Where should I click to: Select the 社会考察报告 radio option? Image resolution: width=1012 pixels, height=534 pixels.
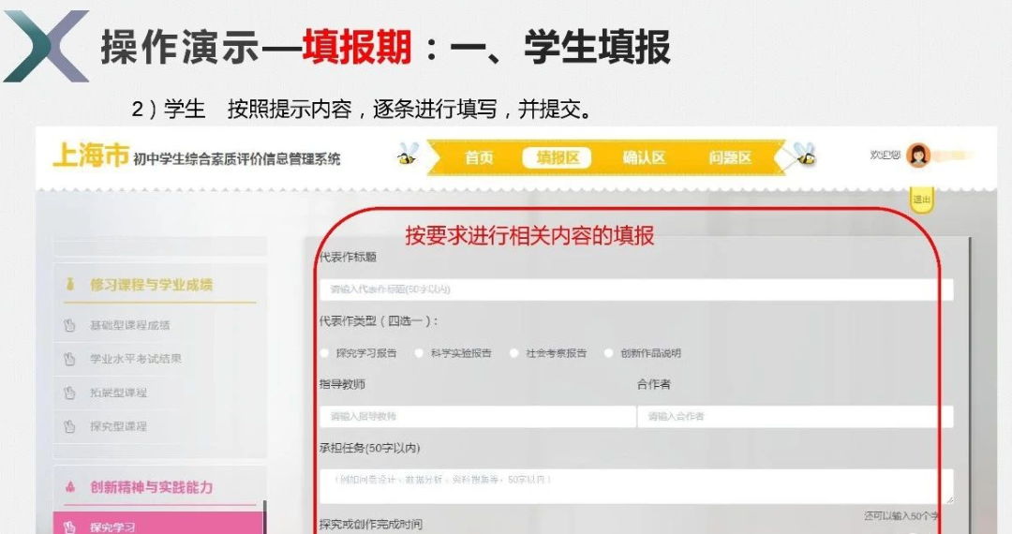(x=513, y=353)
